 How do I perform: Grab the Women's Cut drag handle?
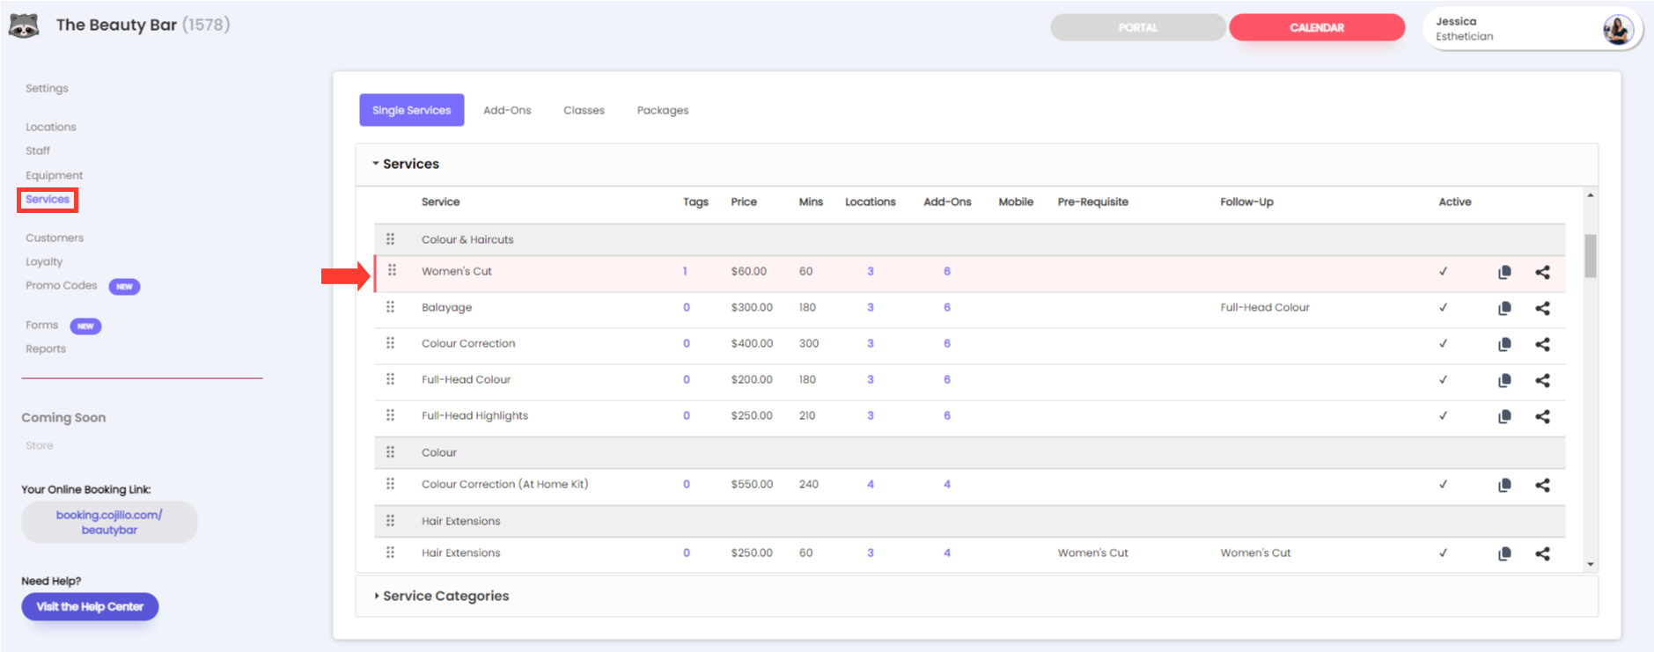[x=392, y=270]
